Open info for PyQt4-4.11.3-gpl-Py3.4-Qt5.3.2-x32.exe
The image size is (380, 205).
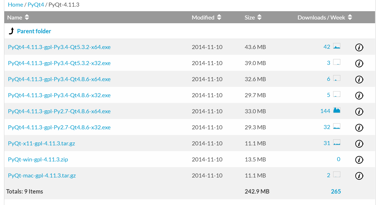tap(359, 63)
